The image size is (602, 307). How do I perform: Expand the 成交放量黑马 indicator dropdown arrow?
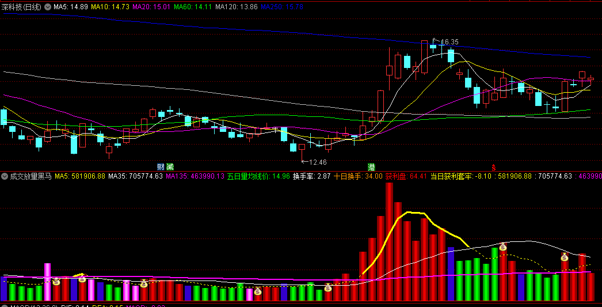(5, 176)
